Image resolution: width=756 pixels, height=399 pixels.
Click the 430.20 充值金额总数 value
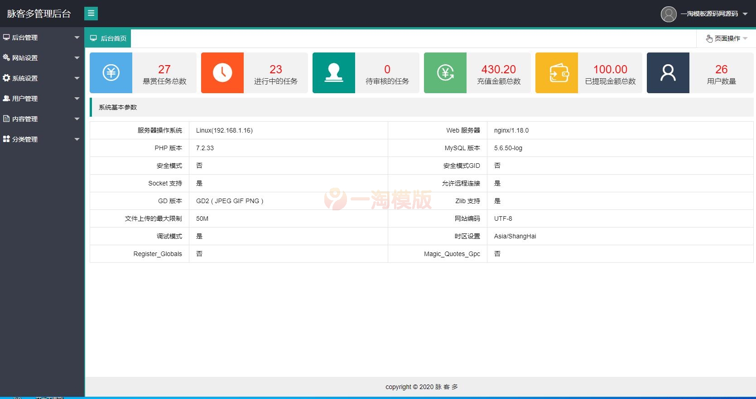tap(499, 69)
